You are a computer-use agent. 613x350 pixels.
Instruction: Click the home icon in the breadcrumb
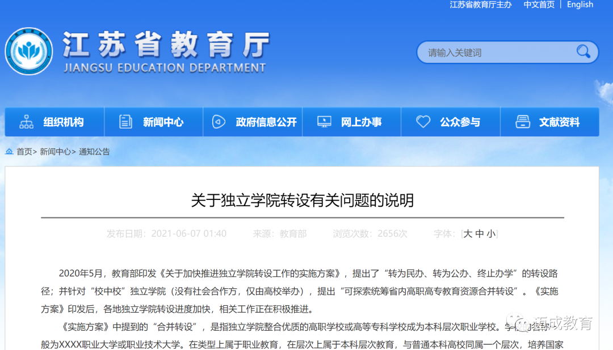click(x=7, y=151)
